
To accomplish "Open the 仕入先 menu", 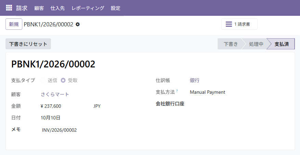I will (x=57, y=8).
